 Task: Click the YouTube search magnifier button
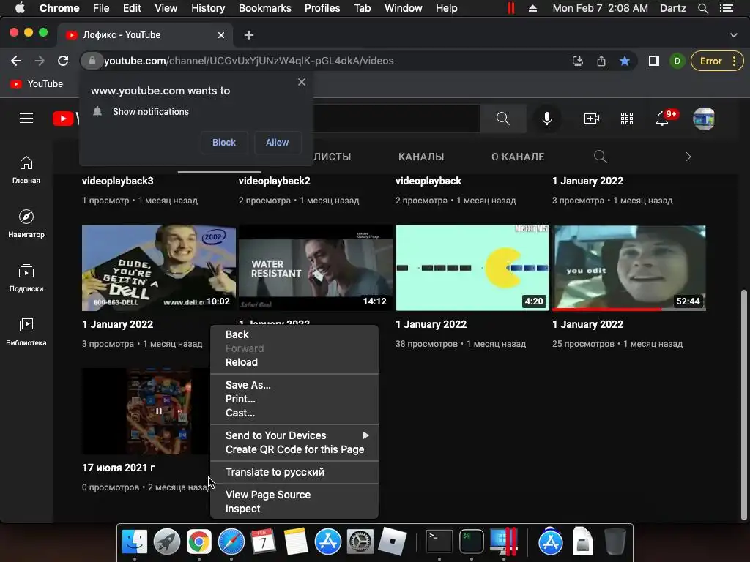[x=502, y=118]
